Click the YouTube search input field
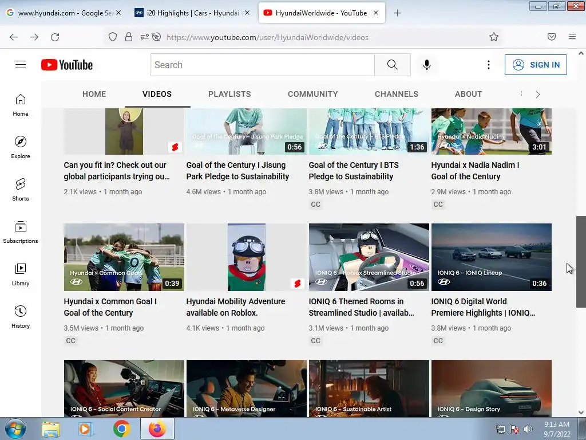Image resolution: width=586 pixels, height=440 pixels. (262, 65)
